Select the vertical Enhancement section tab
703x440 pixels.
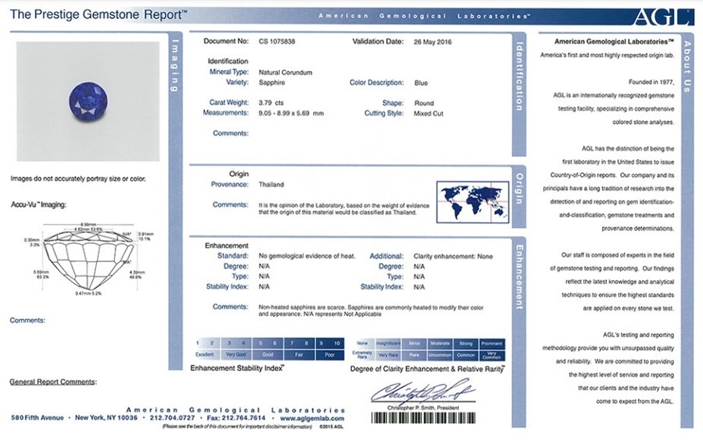[519, 276]
